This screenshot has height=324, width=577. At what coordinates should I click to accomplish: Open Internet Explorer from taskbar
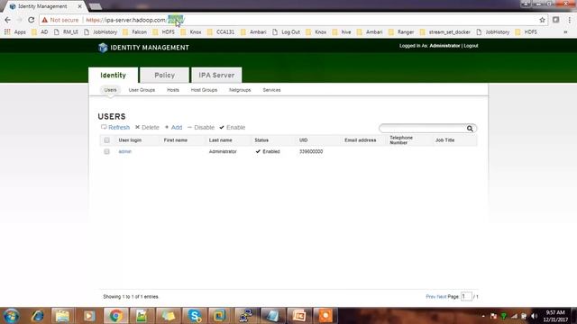37,316
